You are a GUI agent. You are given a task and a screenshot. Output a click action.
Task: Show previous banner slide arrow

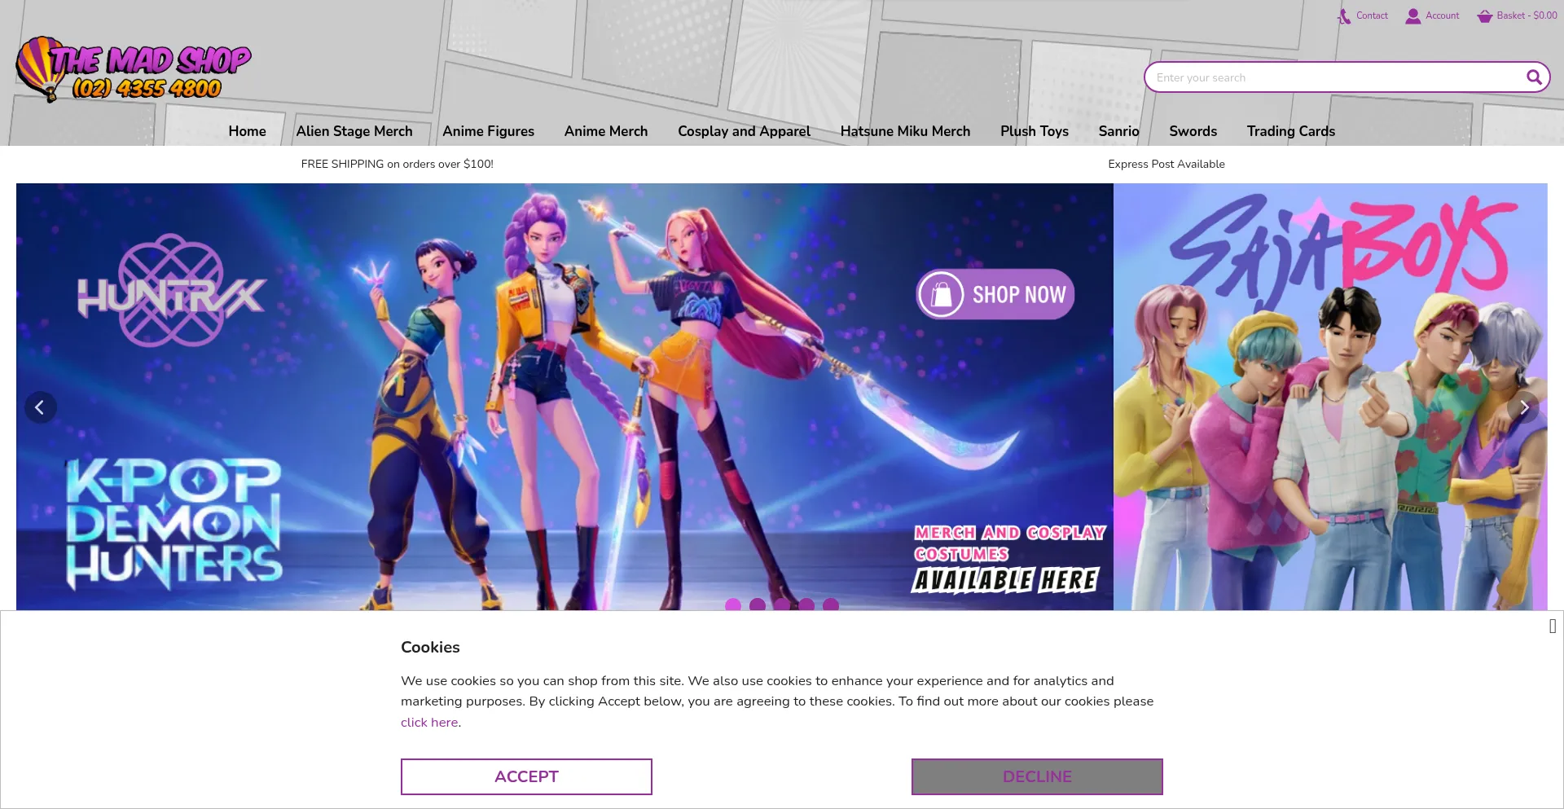click(x=40, y=407)
